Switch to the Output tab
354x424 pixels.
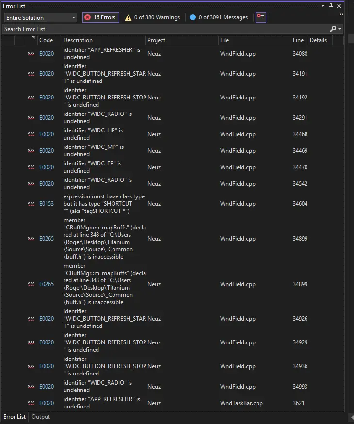tap(41, 417)
